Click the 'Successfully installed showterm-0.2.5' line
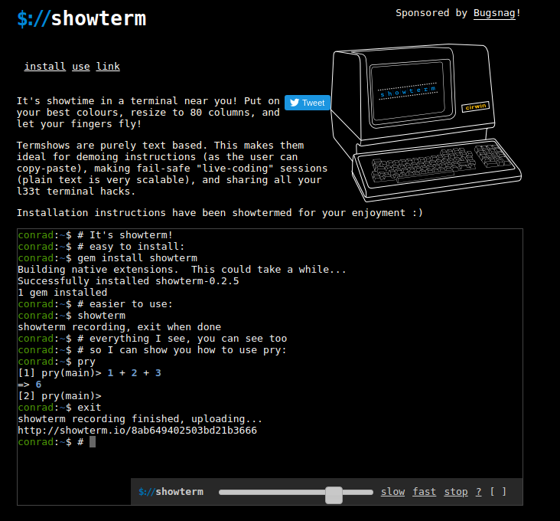 [129, 280]
